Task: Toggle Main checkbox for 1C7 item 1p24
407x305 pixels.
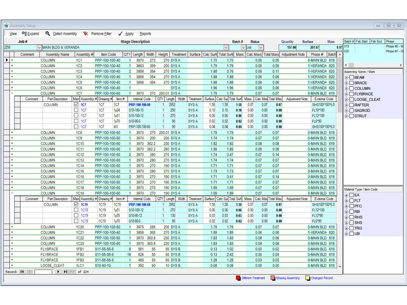Action: (76, 110)
